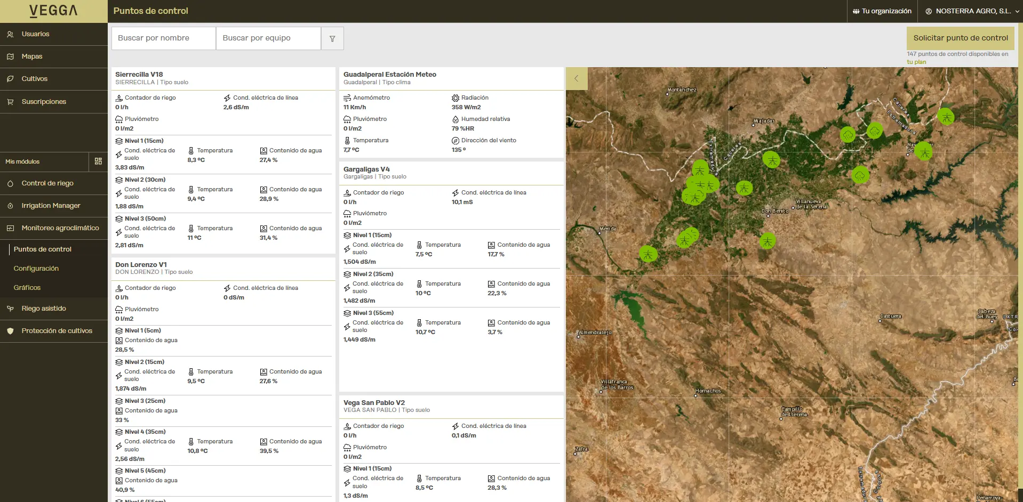Click the VEGGA logo

(53, 11)
